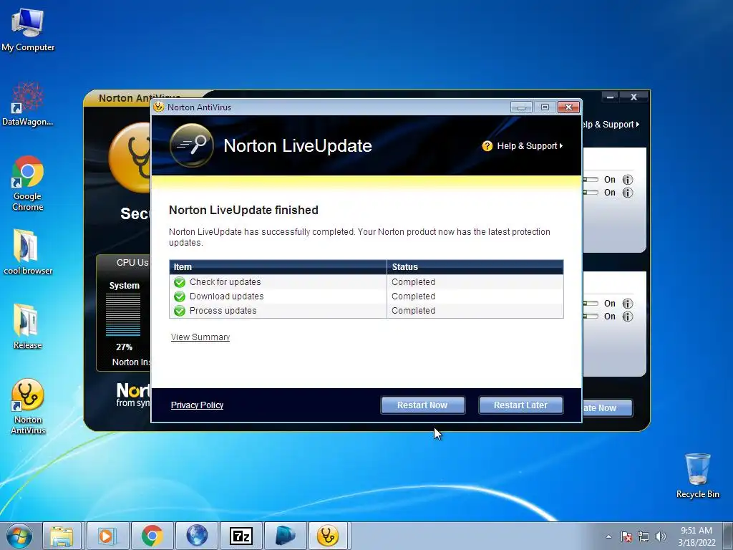Click green check beside Check for updates
The image size is (733, 550).
pos(180,282)
